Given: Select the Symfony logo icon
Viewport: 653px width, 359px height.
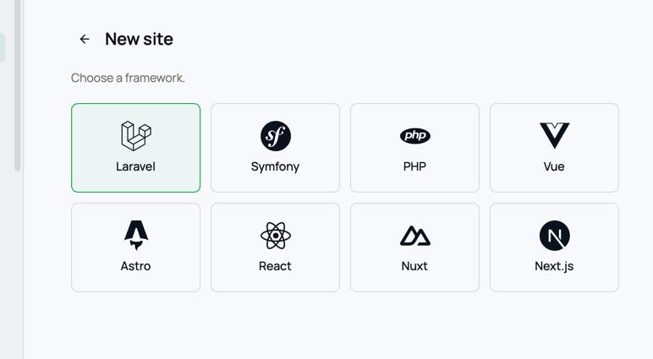Looking at the screenshot, I should tap(275, 136).
